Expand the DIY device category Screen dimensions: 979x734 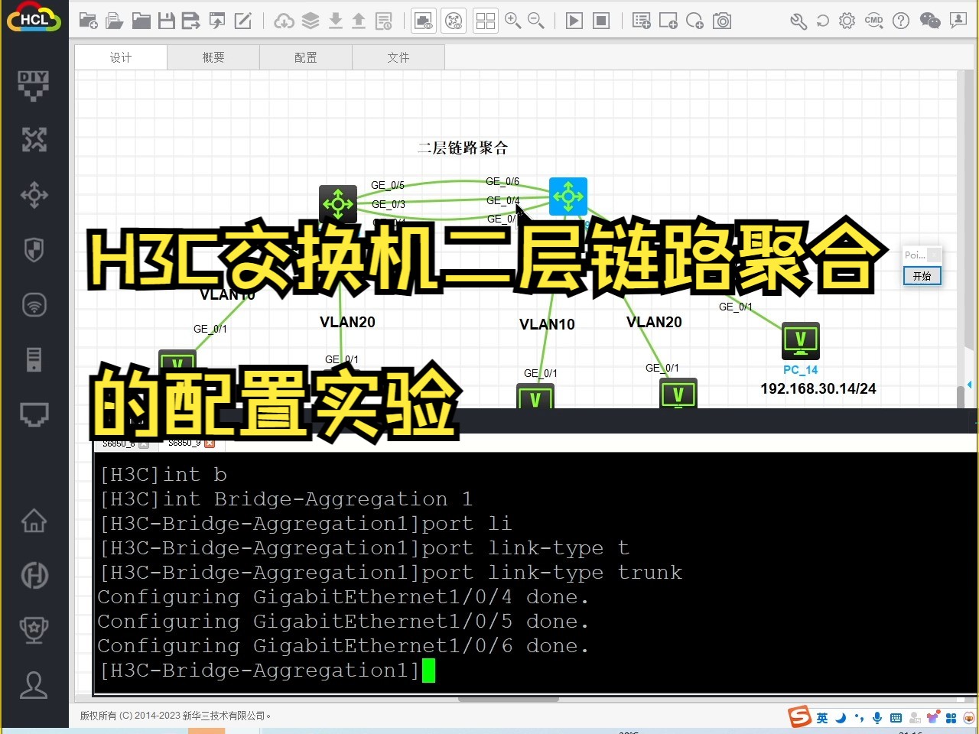34,85
